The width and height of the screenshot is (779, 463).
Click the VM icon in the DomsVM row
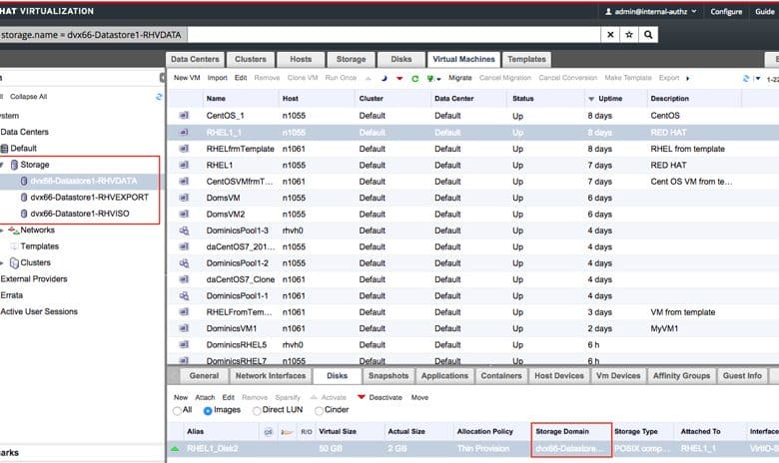coord(184,198)
